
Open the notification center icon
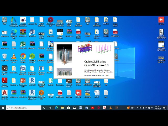pos(164,108)
